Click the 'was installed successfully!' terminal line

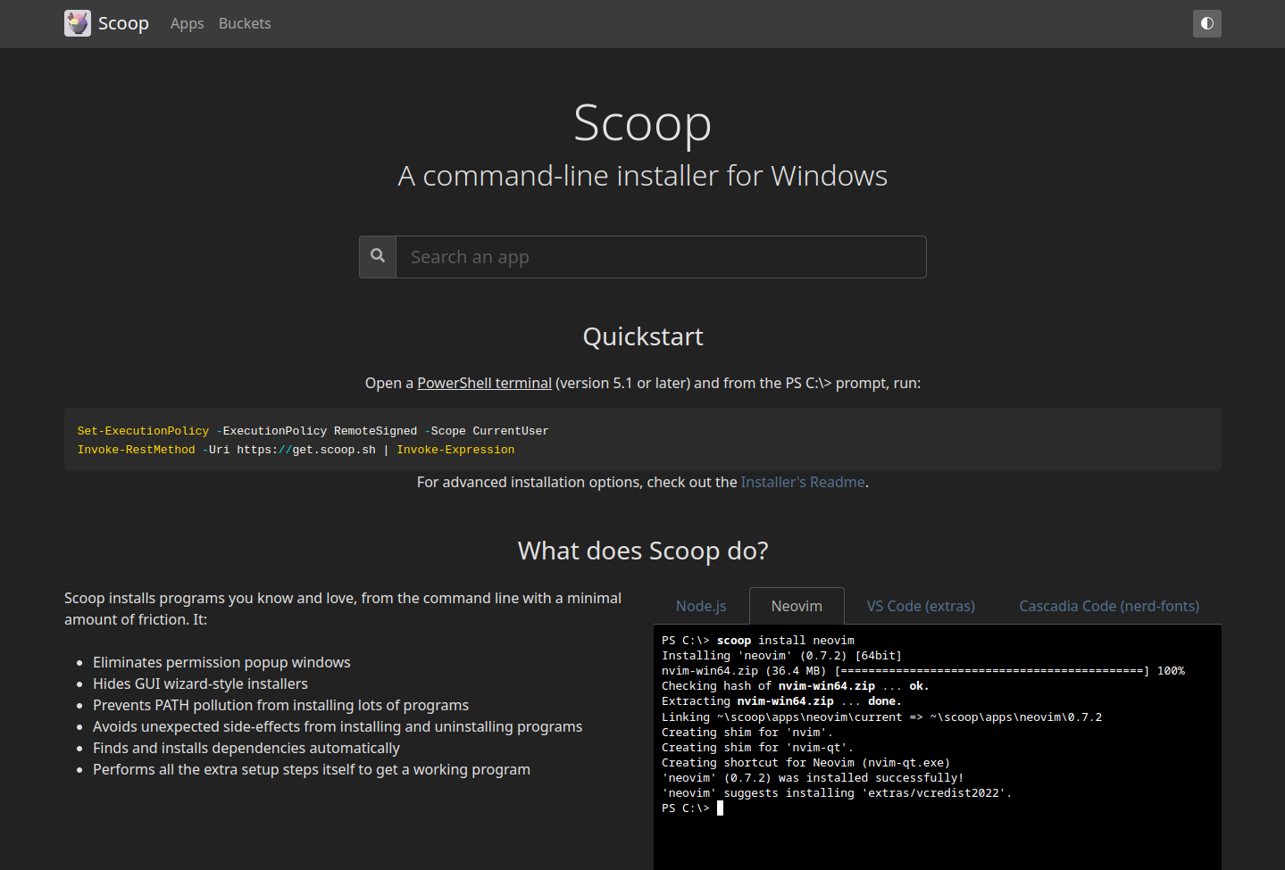click(813, 778)
